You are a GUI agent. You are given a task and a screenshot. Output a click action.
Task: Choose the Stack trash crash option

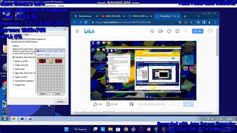tap(14, 69)
